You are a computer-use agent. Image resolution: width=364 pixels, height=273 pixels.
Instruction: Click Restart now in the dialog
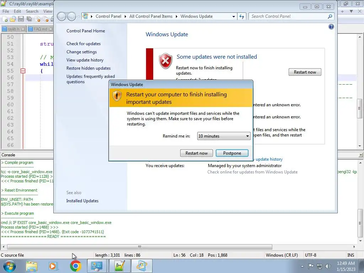click(196, 153)
